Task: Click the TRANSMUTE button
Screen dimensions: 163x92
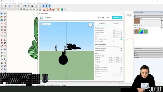Action: (117, 17)
